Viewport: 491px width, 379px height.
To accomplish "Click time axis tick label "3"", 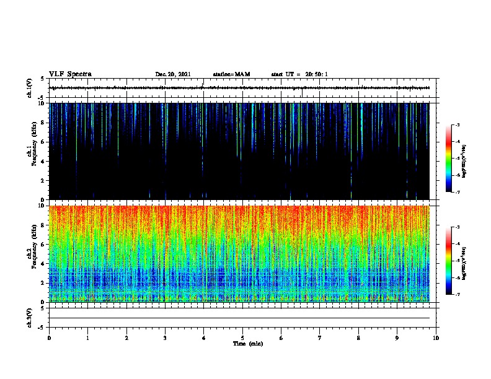I will click(165, 338).
